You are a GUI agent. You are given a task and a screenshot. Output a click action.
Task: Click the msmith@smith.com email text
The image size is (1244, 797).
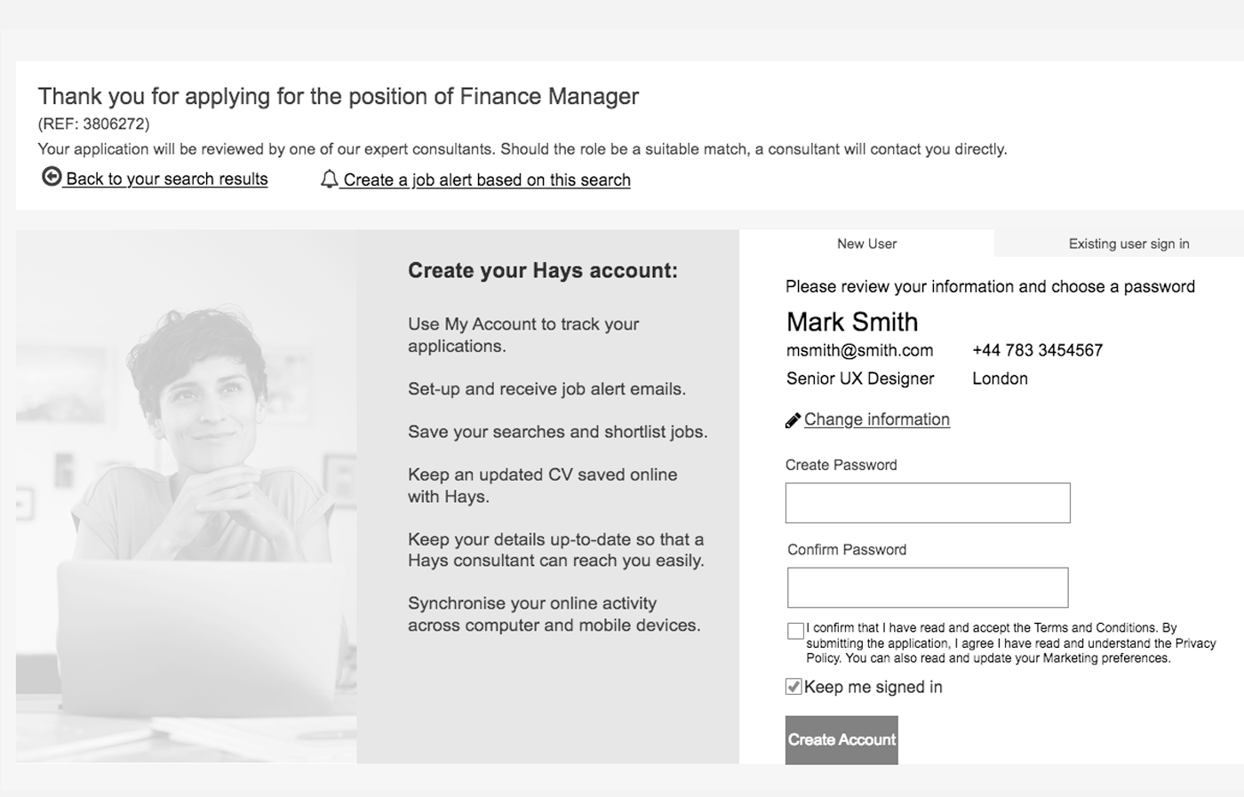[x=859, y=350]
